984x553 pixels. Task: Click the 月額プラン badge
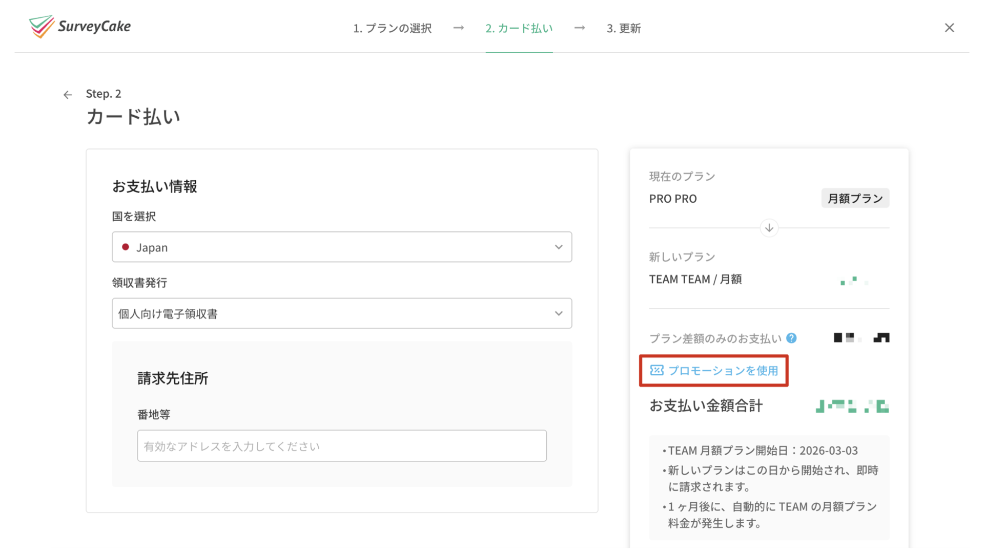[x=855, y=198]
